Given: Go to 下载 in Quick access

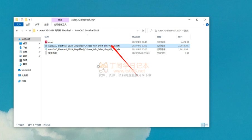Looking at the screenshot, I should click(x=25, y=47).
